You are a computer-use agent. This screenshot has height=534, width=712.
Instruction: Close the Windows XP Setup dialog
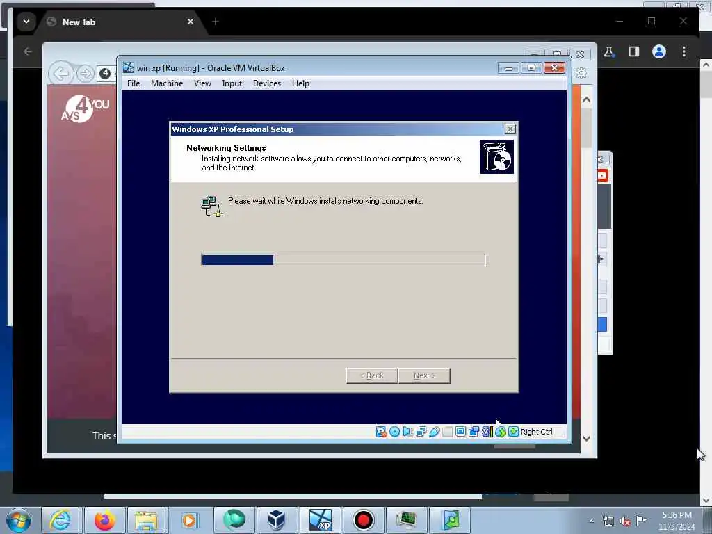[510, 129]
